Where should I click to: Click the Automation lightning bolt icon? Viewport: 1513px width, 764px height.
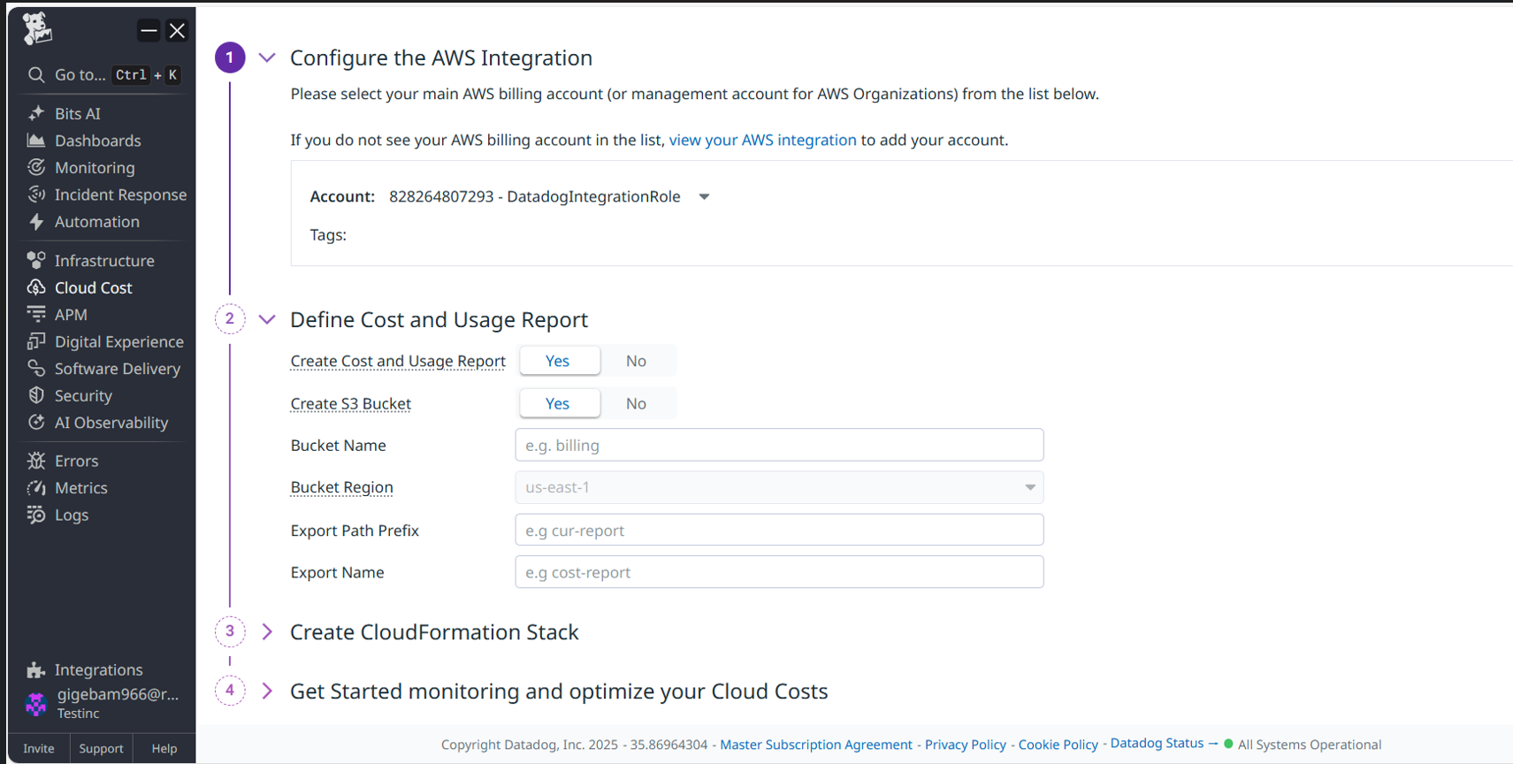(x=36, y=222)
